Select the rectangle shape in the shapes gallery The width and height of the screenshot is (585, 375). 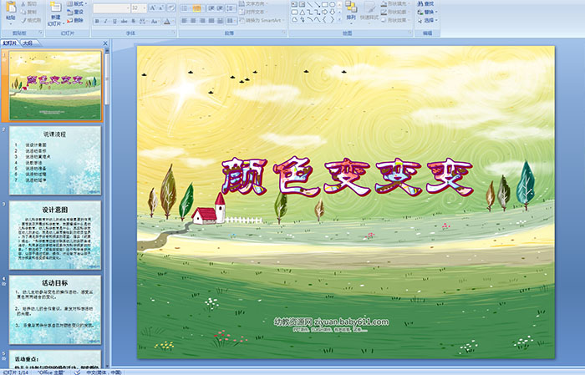[325, 4]
